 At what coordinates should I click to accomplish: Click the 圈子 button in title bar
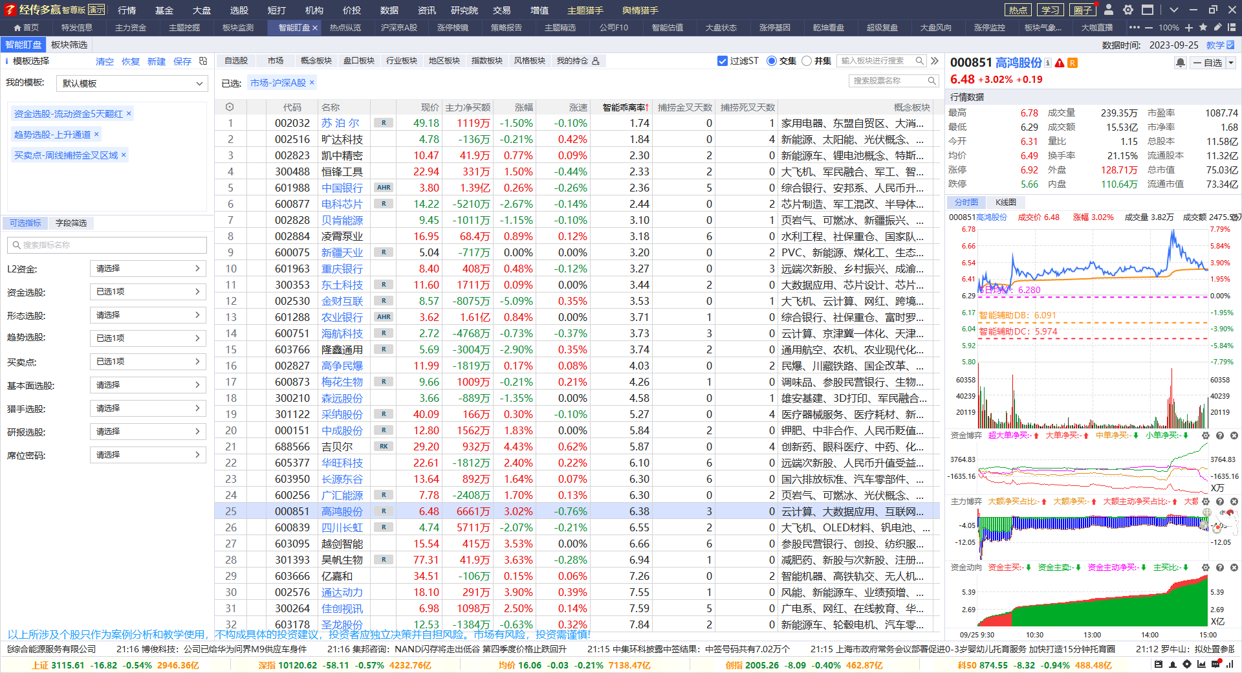point(1083,10)
